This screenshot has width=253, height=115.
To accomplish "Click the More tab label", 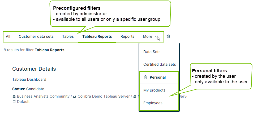I will coord(147,37).
